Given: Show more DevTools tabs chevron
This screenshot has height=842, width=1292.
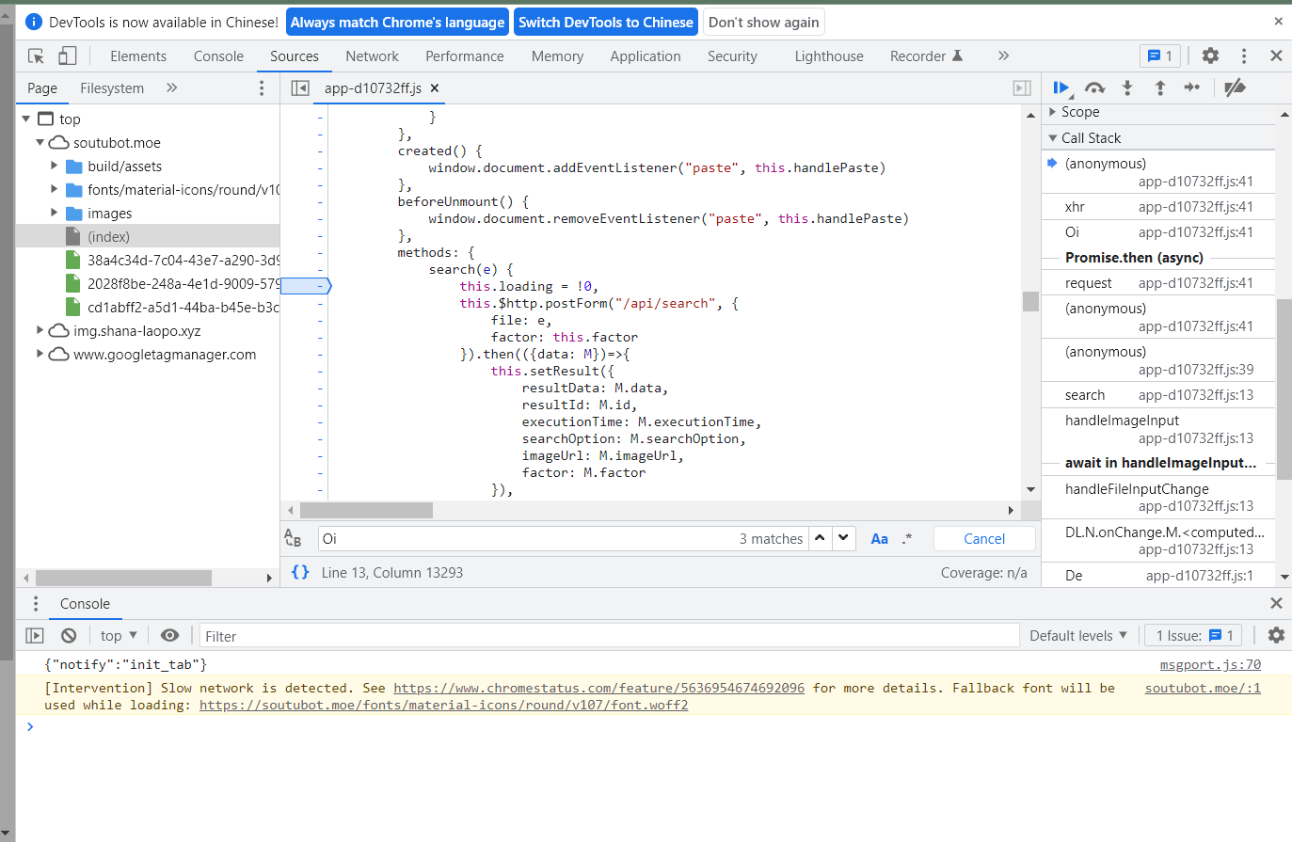Looking at the screenshot, I should [x=1003, y=56].
